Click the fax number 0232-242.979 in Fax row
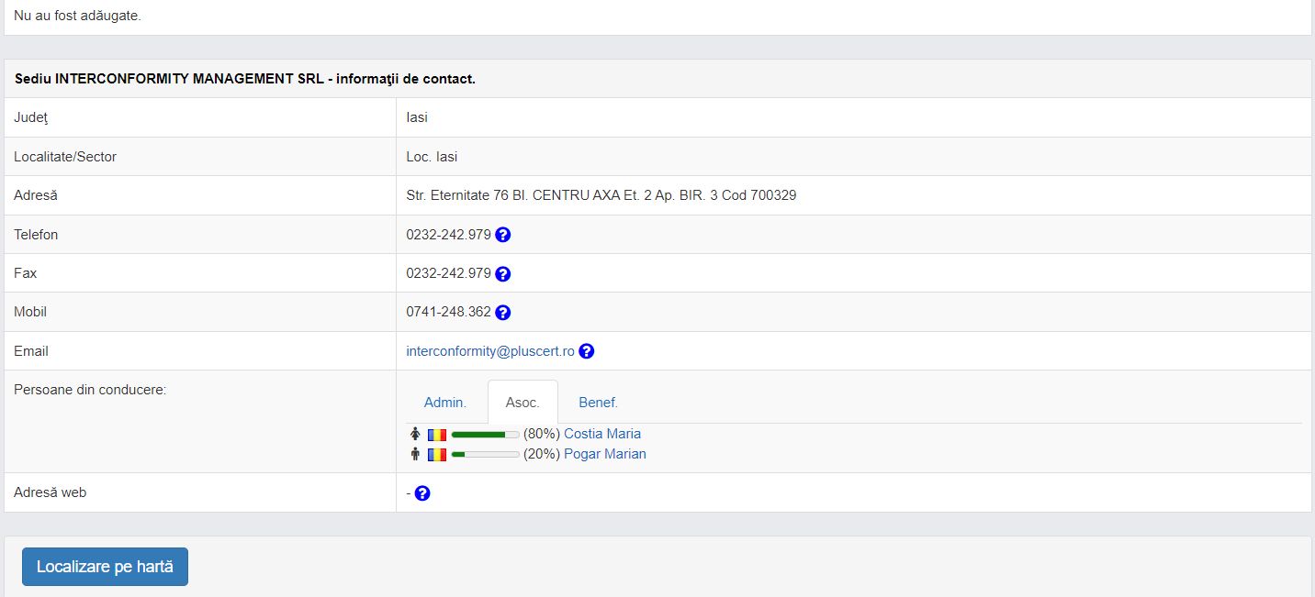 (449, 273)
